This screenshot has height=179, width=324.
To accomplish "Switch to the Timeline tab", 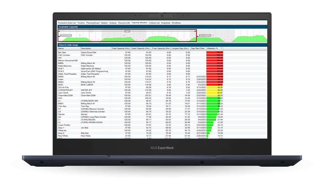I will pyautogui.click(x=81, y=23).
